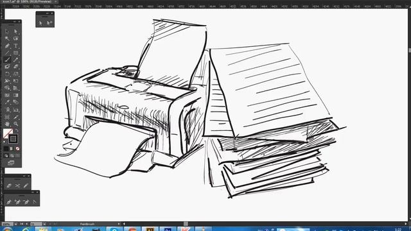The image size is (411, 231).
Task: Select the Perspective Grid tool
Action: pos(15,88)
